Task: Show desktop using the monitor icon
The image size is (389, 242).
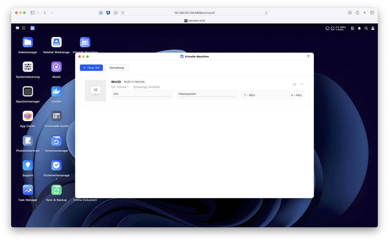Action: click(x=18, y=28)
